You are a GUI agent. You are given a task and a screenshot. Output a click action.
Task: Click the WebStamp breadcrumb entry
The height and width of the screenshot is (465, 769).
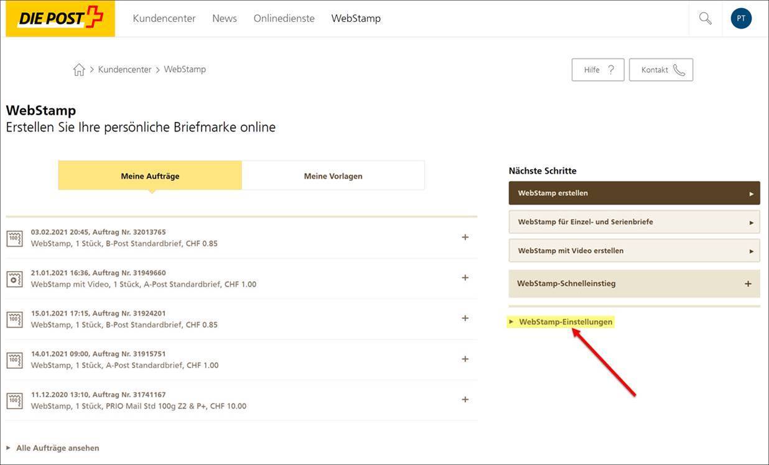tap(185, 70)
